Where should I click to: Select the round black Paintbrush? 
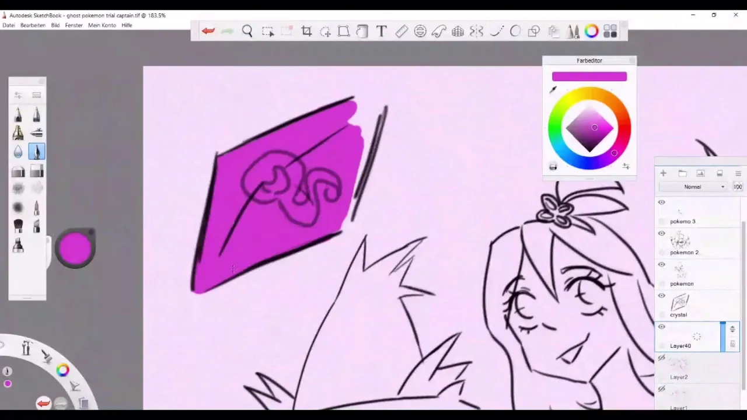coord(18,226)
